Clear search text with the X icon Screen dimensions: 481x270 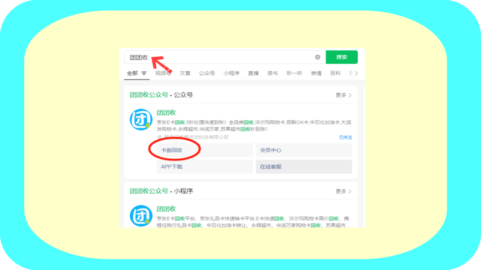pyautogui.click(x=318, y=57)
